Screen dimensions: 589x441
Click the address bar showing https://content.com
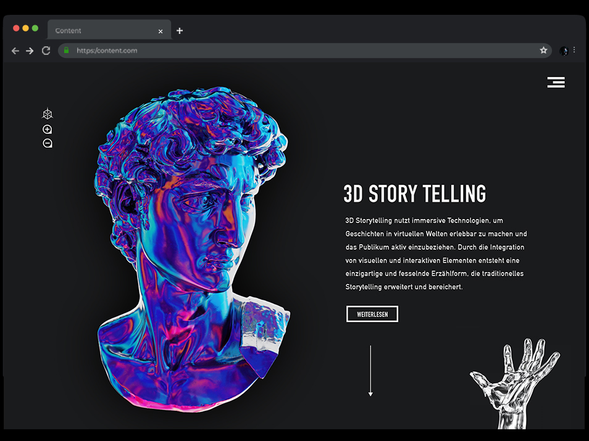[304, 51]
